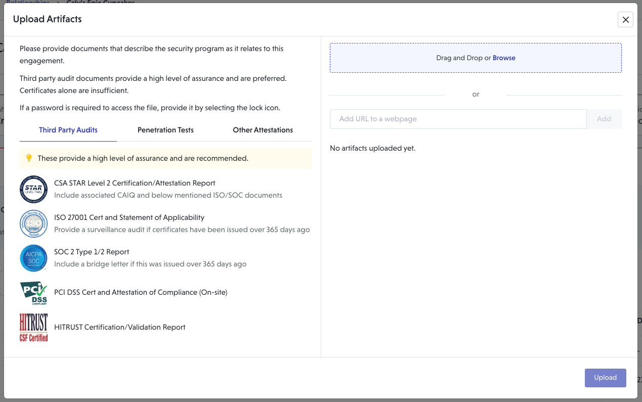Click the lightbulb tip icon
The image size is (642, 402).
pyautogui.click(x=29, y=158)
